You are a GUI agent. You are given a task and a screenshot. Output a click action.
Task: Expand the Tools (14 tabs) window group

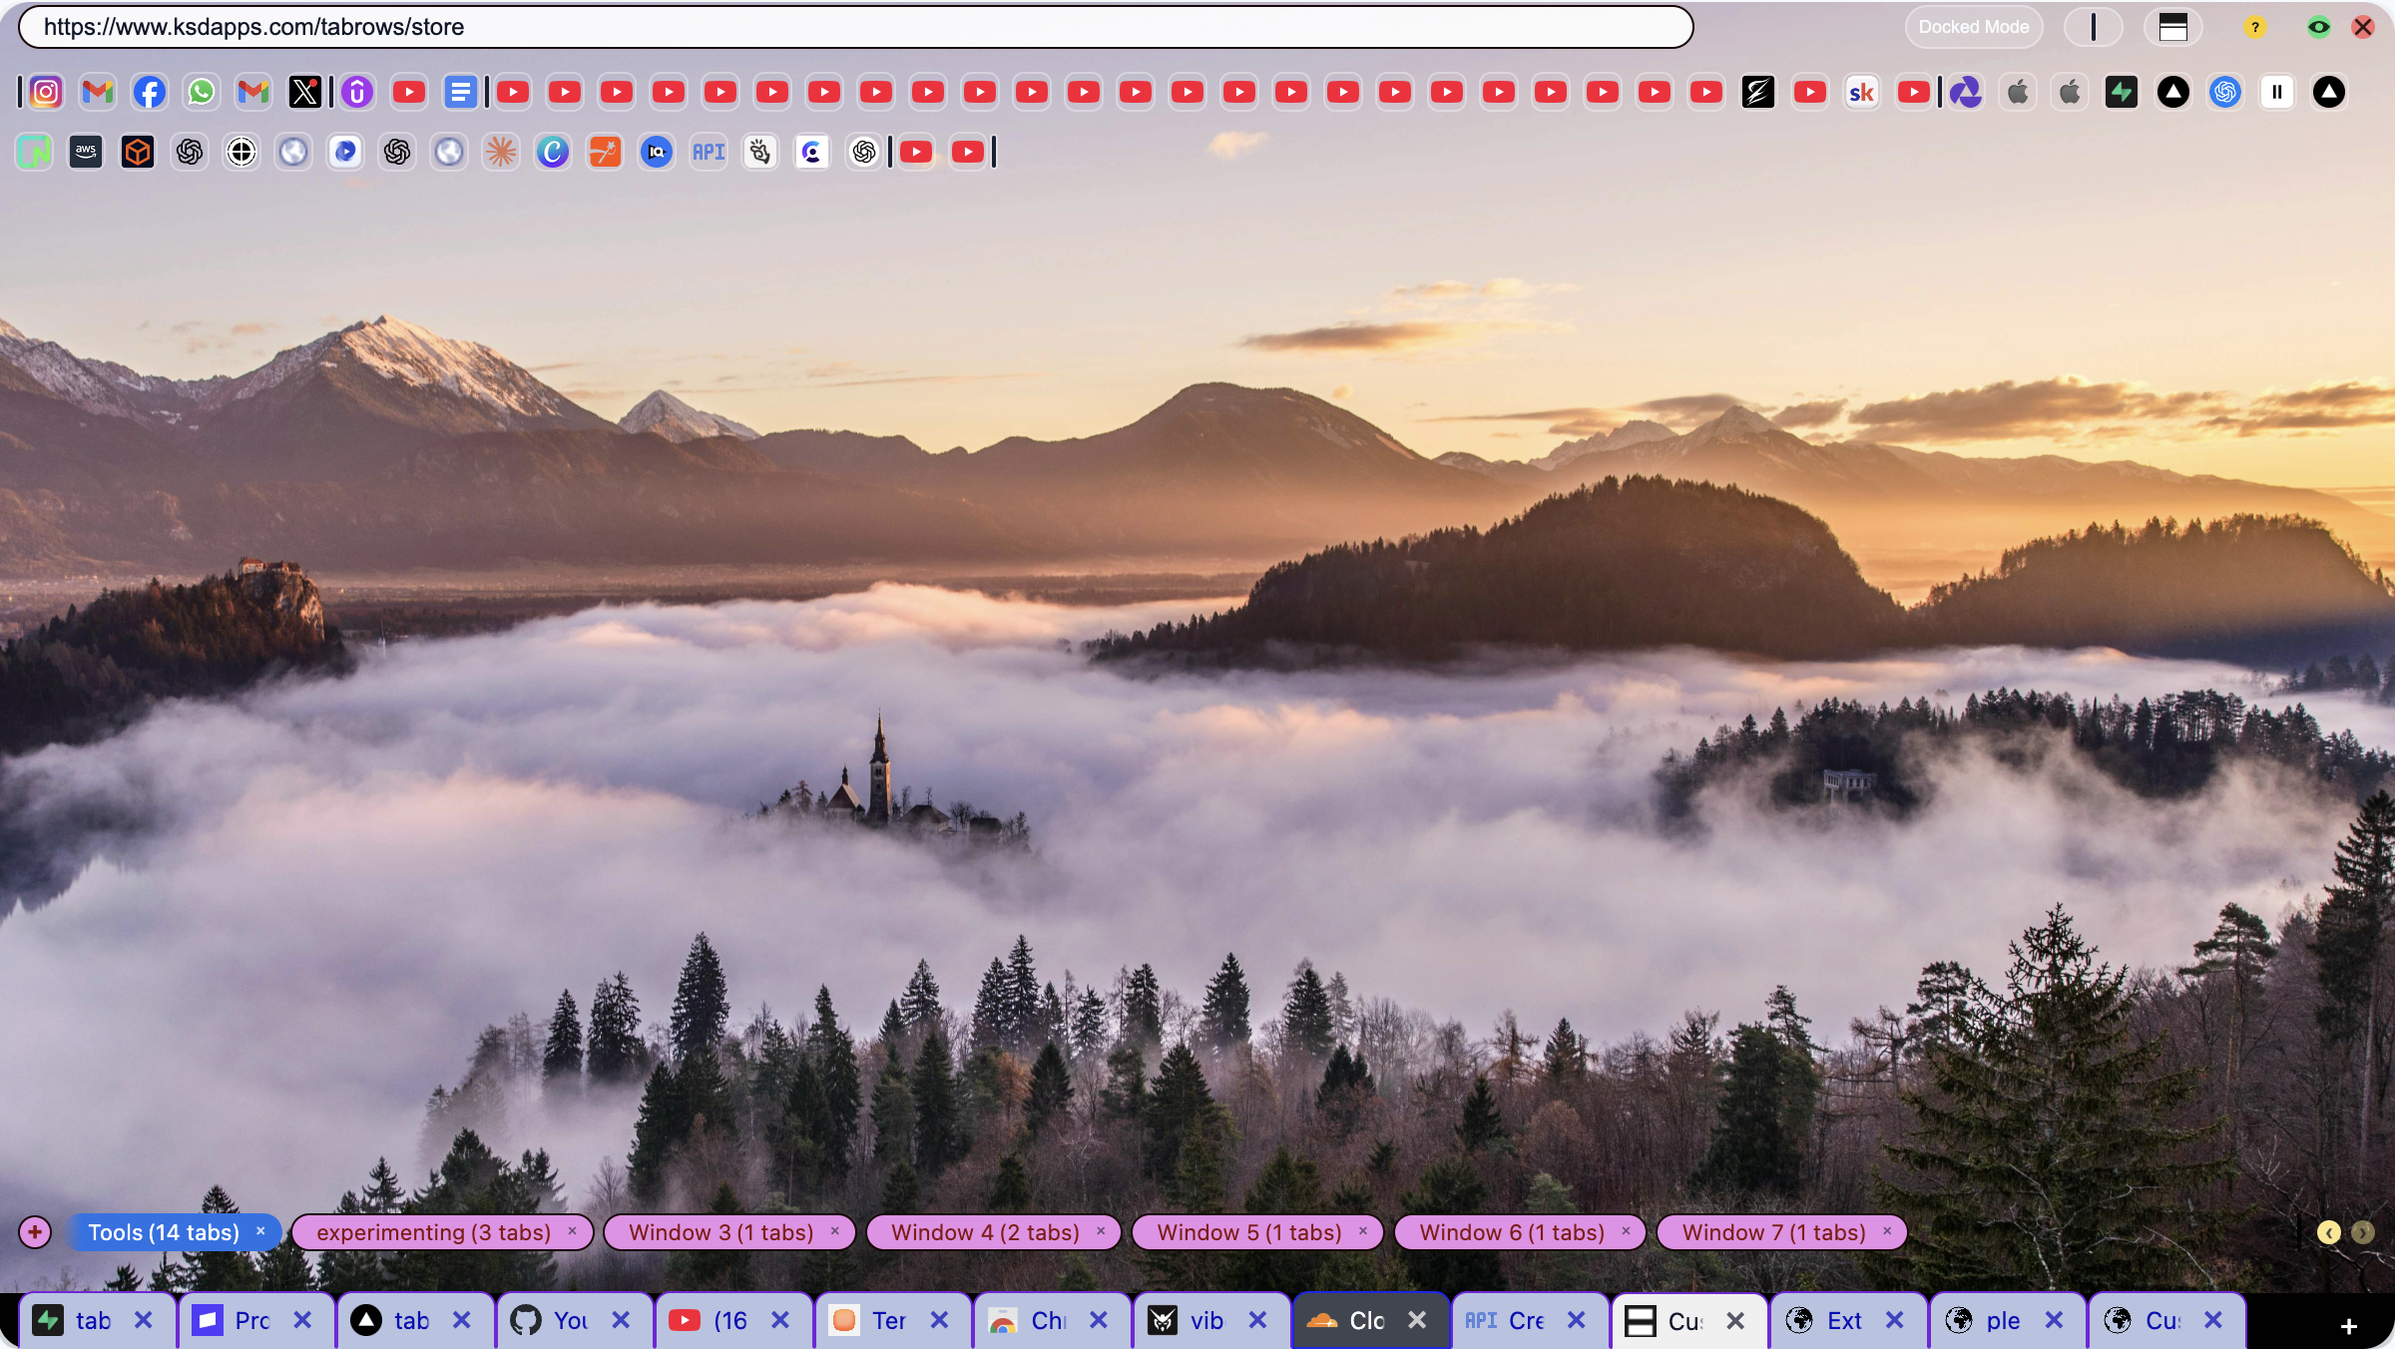click(x=164, y=1232)
